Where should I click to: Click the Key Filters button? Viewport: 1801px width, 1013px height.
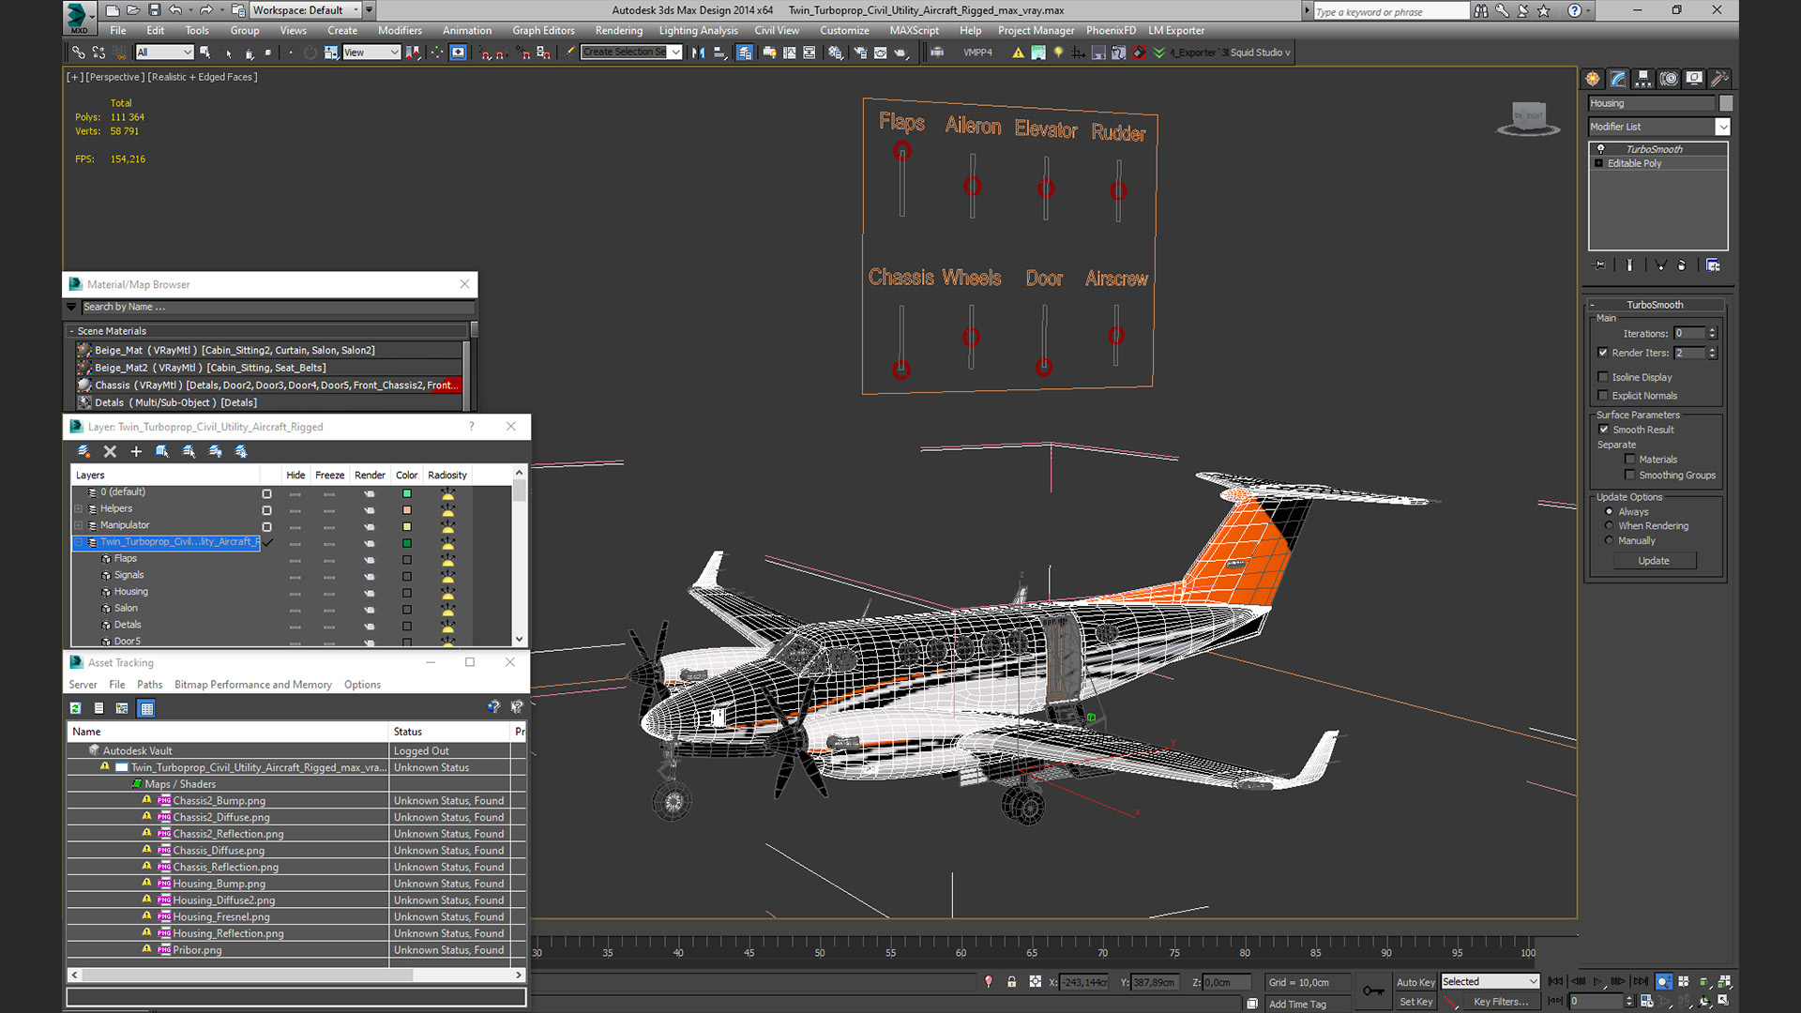(1501, 1002)
